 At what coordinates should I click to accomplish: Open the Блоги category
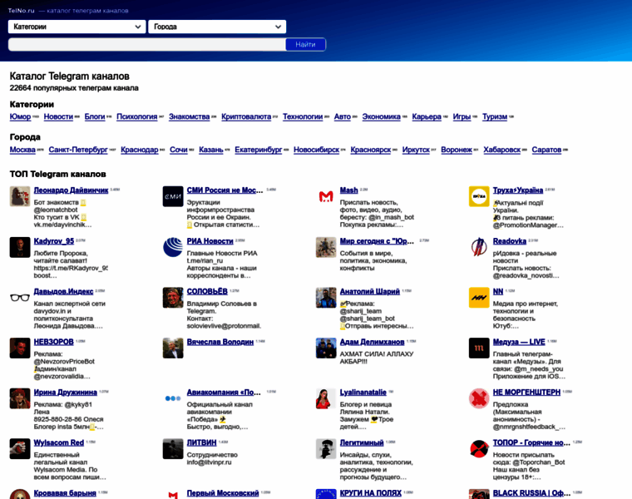click(95, 116)
